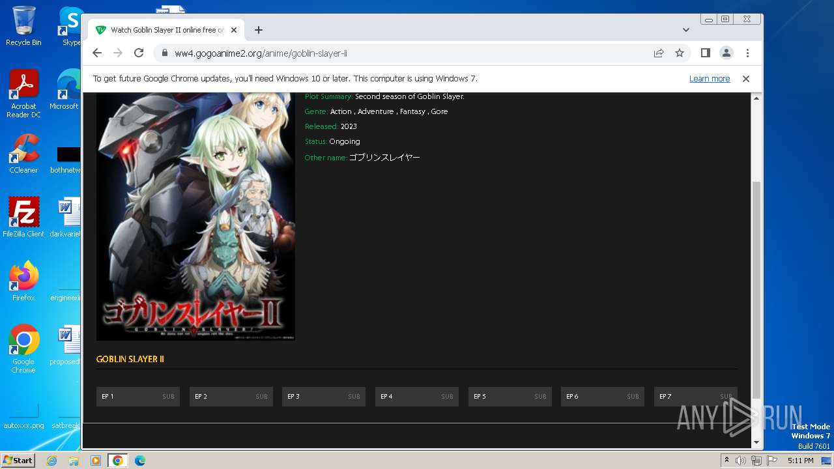Open episode EP 4
This screenshot has width=834, height=469.
tap(417, 397)
